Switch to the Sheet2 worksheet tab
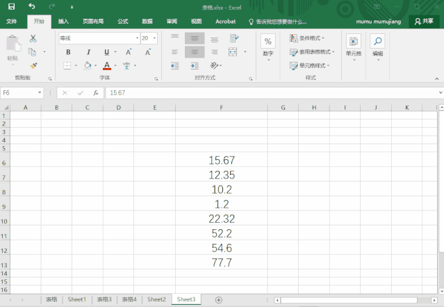The image size is (444, 307). (x=156, y=299)
